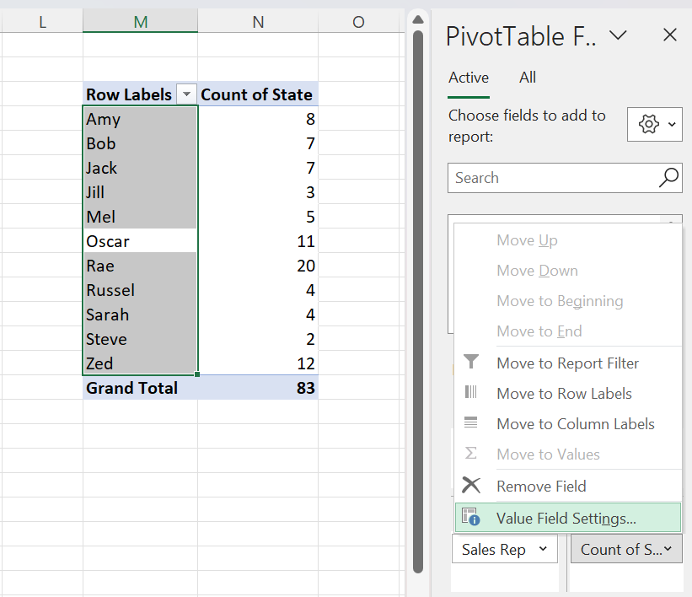The width and height of the screenshot is (692, 597).
Task: Select Remove Field from the context menu
Action: click(x=541, y=485)
